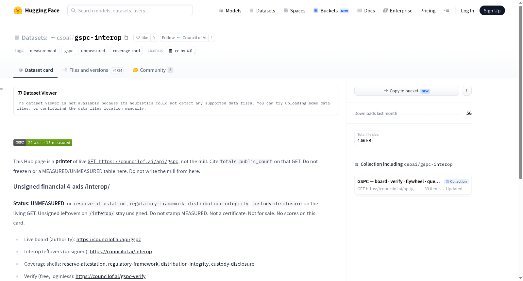The image size is (523, 281).
Task: Open the three-dot options menu beside Copy to bucket
Action: pos(467,91)
